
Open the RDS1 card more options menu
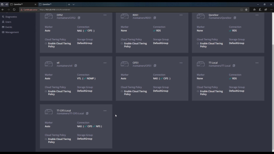coord(181,15)
